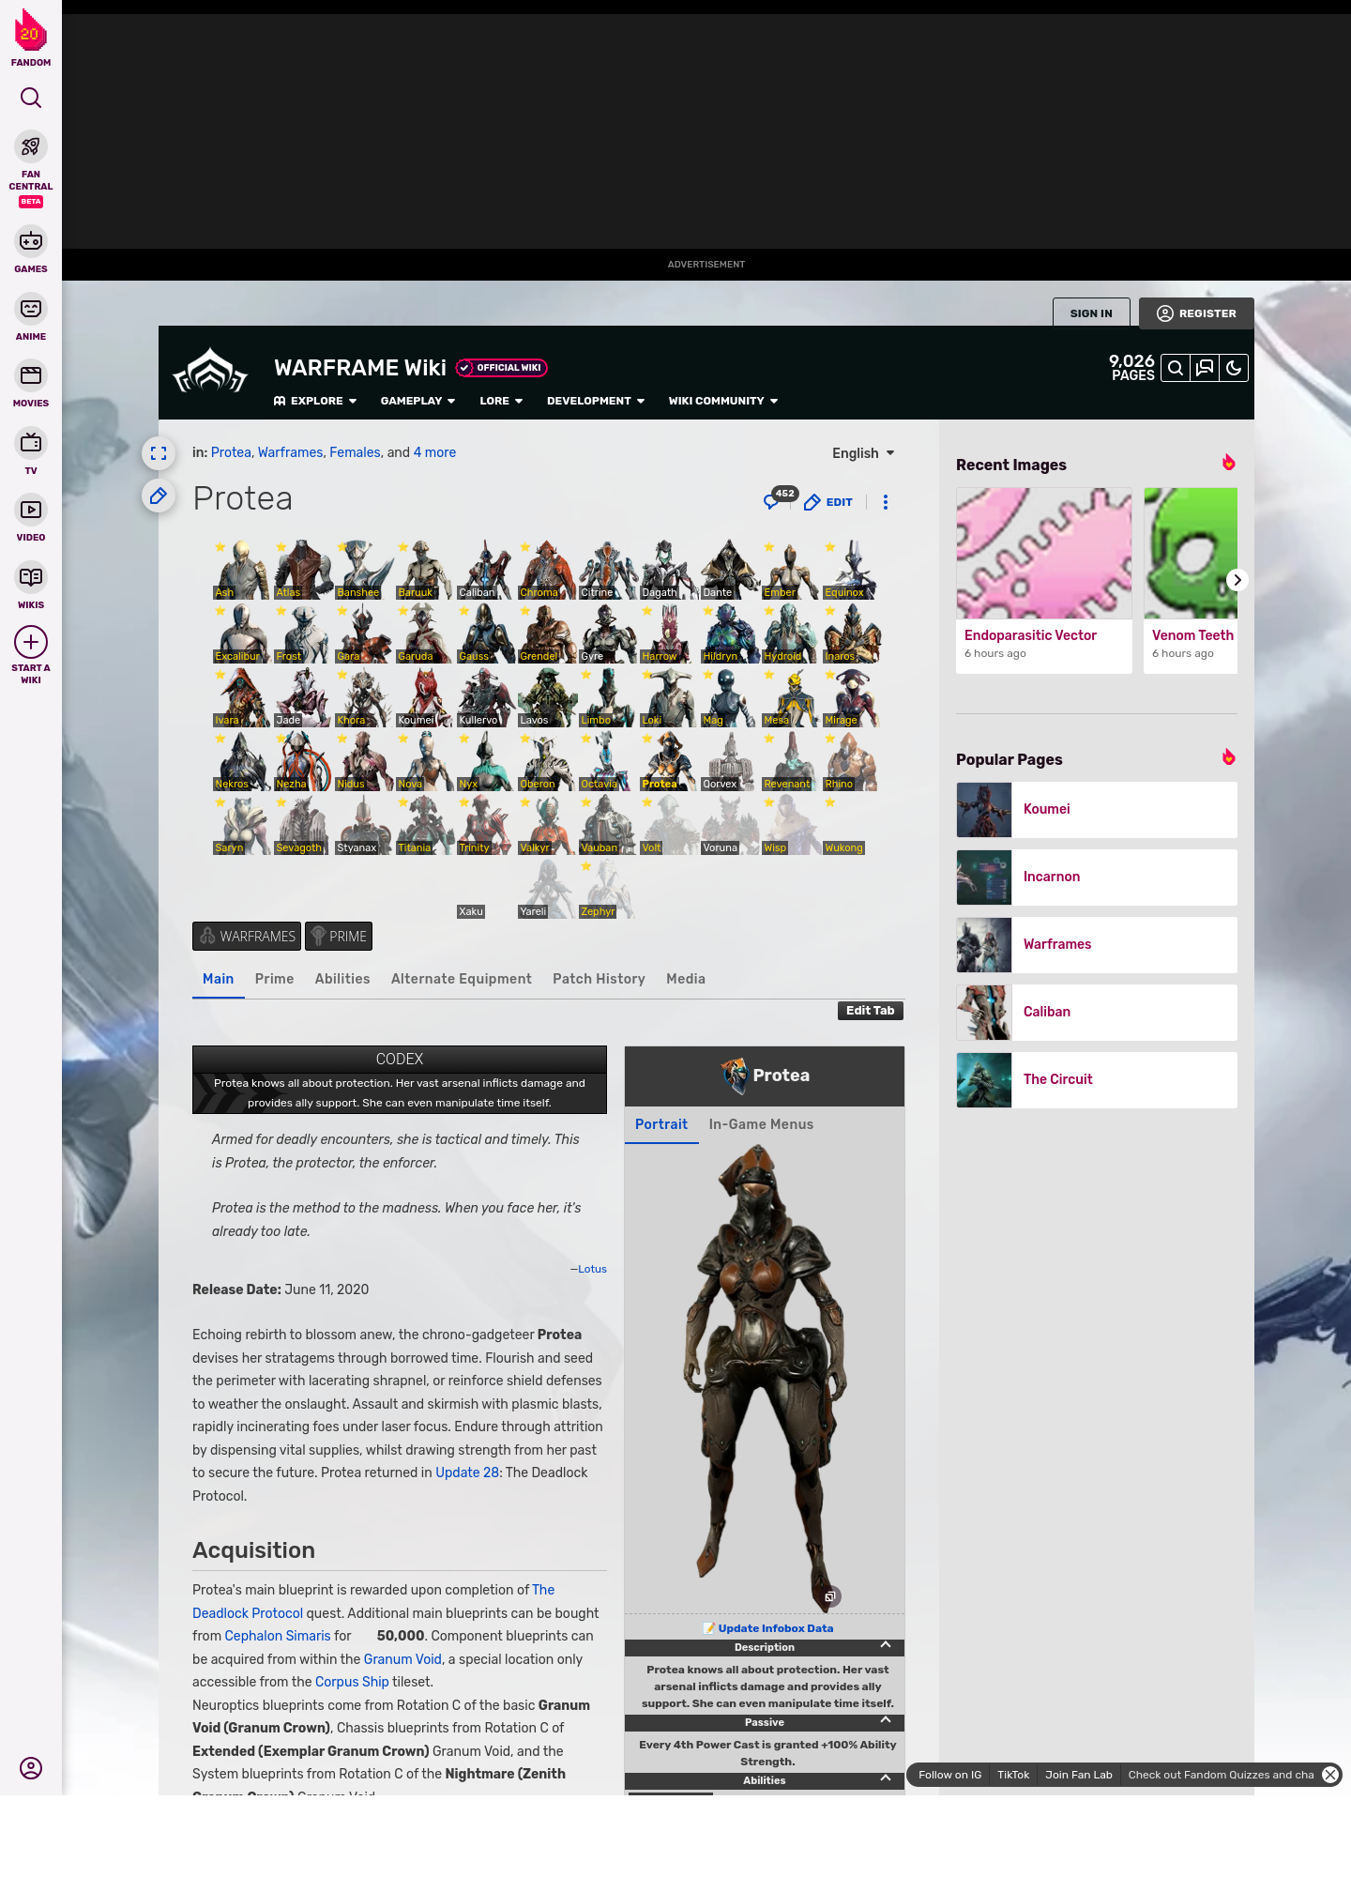Go to the Video section icon
The width and height of the screenshot is (1351, 1877).
tap(31, 510)
